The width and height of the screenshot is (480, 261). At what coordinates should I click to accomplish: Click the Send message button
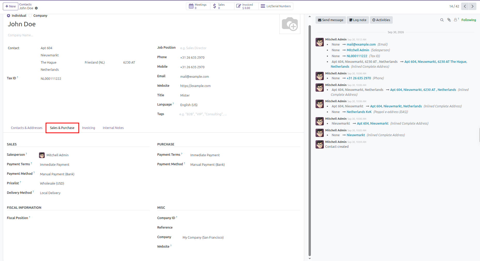pyautogui.click(x=331, y=20)
